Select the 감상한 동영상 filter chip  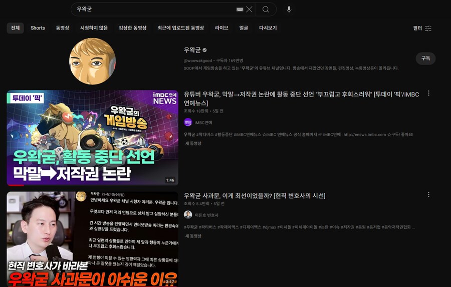(x=133, y=28)
